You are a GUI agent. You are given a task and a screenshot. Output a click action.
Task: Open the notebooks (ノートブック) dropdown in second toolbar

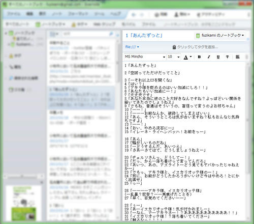[x=50, y=24]
